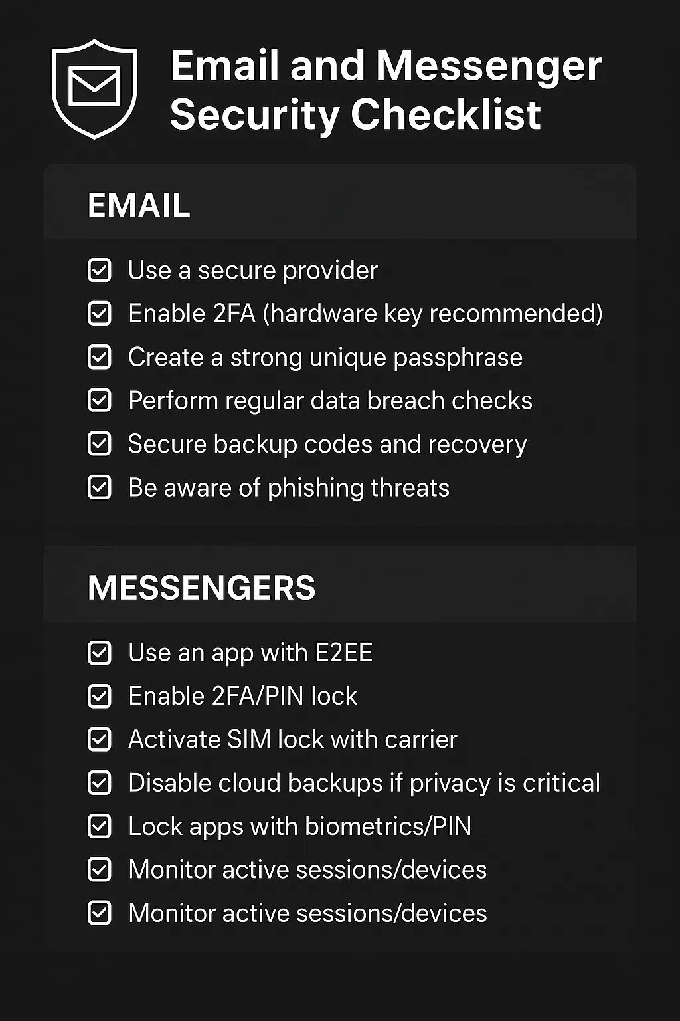Click the 'Lock apps with biometrics/PIN' text
Image resolution: width=680 pixels, height=1021 pixels.
(299, 826)
